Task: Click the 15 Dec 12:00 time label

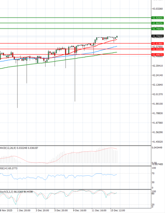Action: point(117,210)
